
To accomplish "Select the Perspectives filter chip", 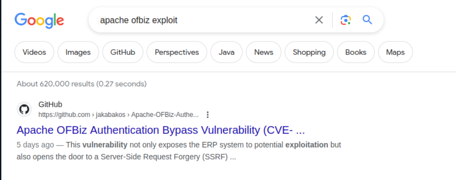I will tap(177, 52).
